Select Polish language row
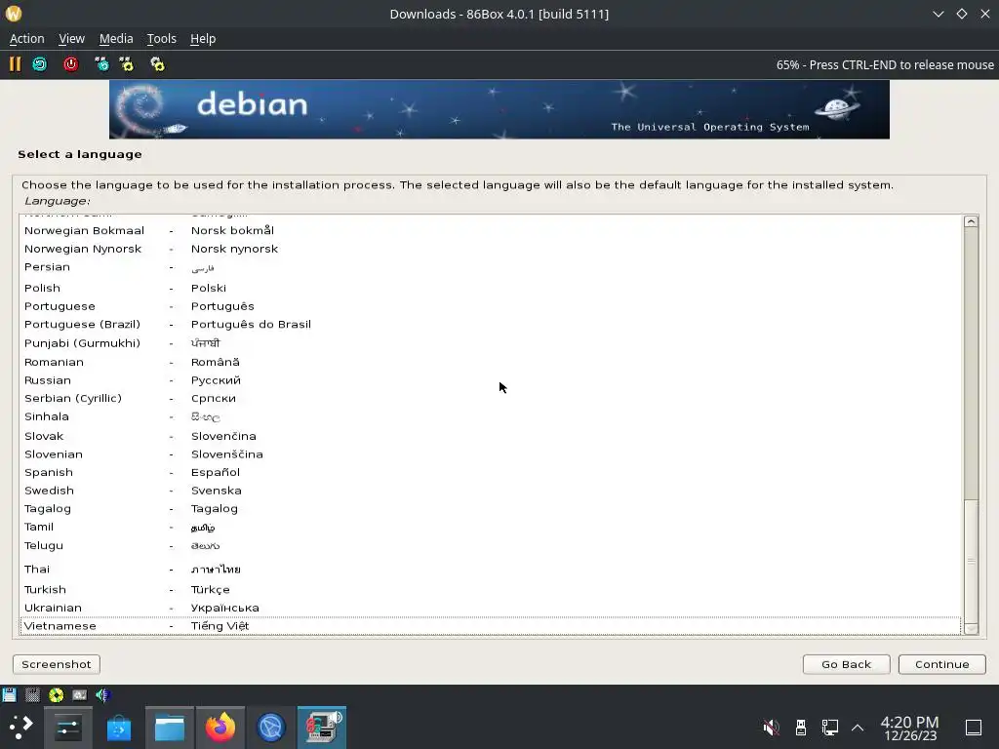 [x=490, y=288]
